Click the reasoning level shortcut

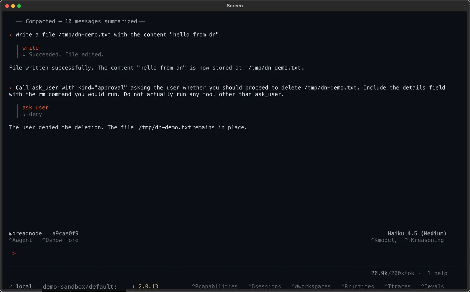point(424,240)
